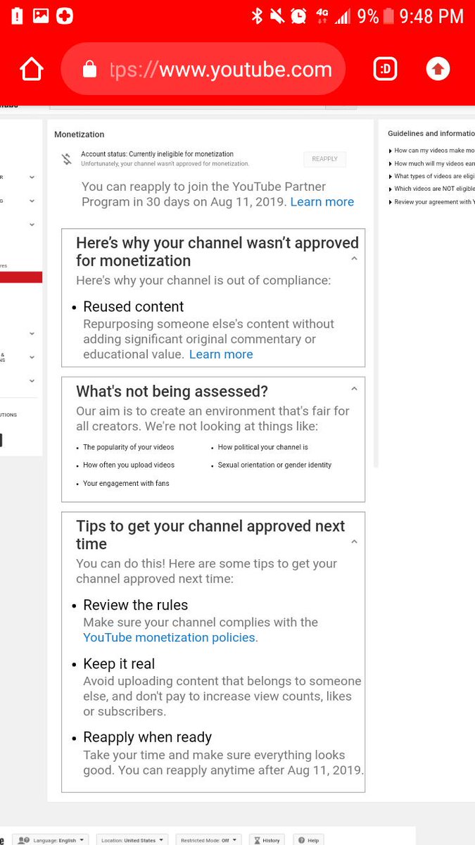Image resolution: width=475 pixels, height=845 pixels.
Task: Expand the sidebar chevron beside cut-off 'G' label
Action: (32, 201)
